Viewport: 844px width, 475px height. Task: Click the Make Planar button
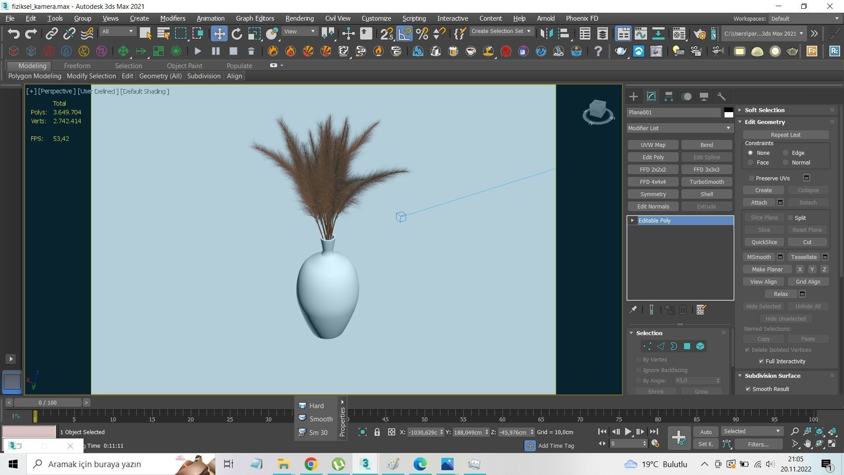coord(767,270)
